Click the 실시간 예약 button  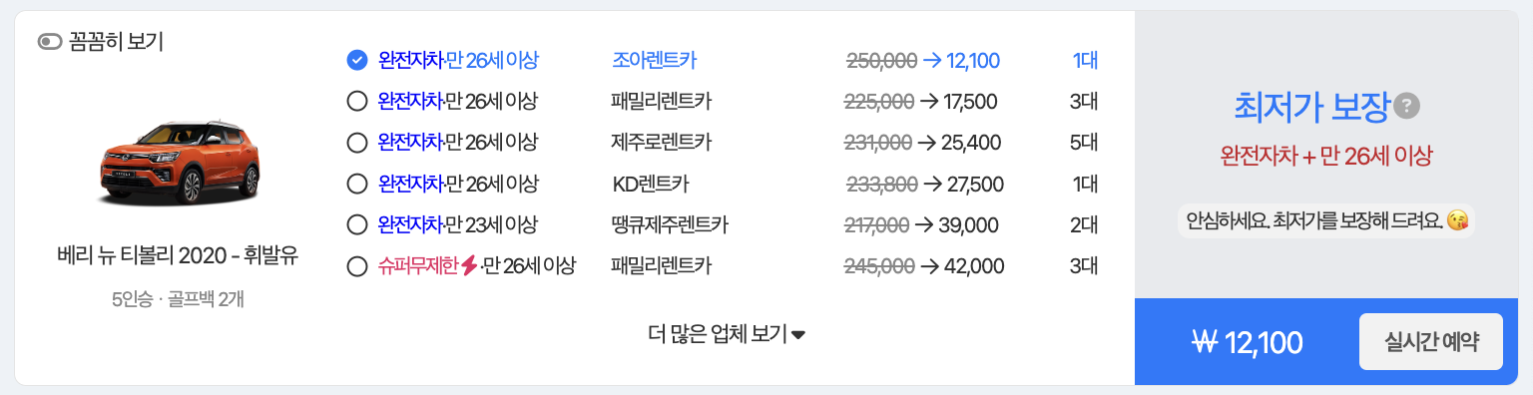[1431, 341]
